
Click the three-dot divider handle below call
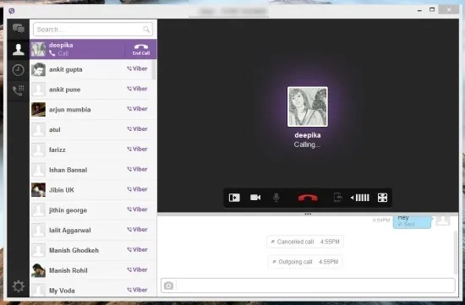(308, 214)
